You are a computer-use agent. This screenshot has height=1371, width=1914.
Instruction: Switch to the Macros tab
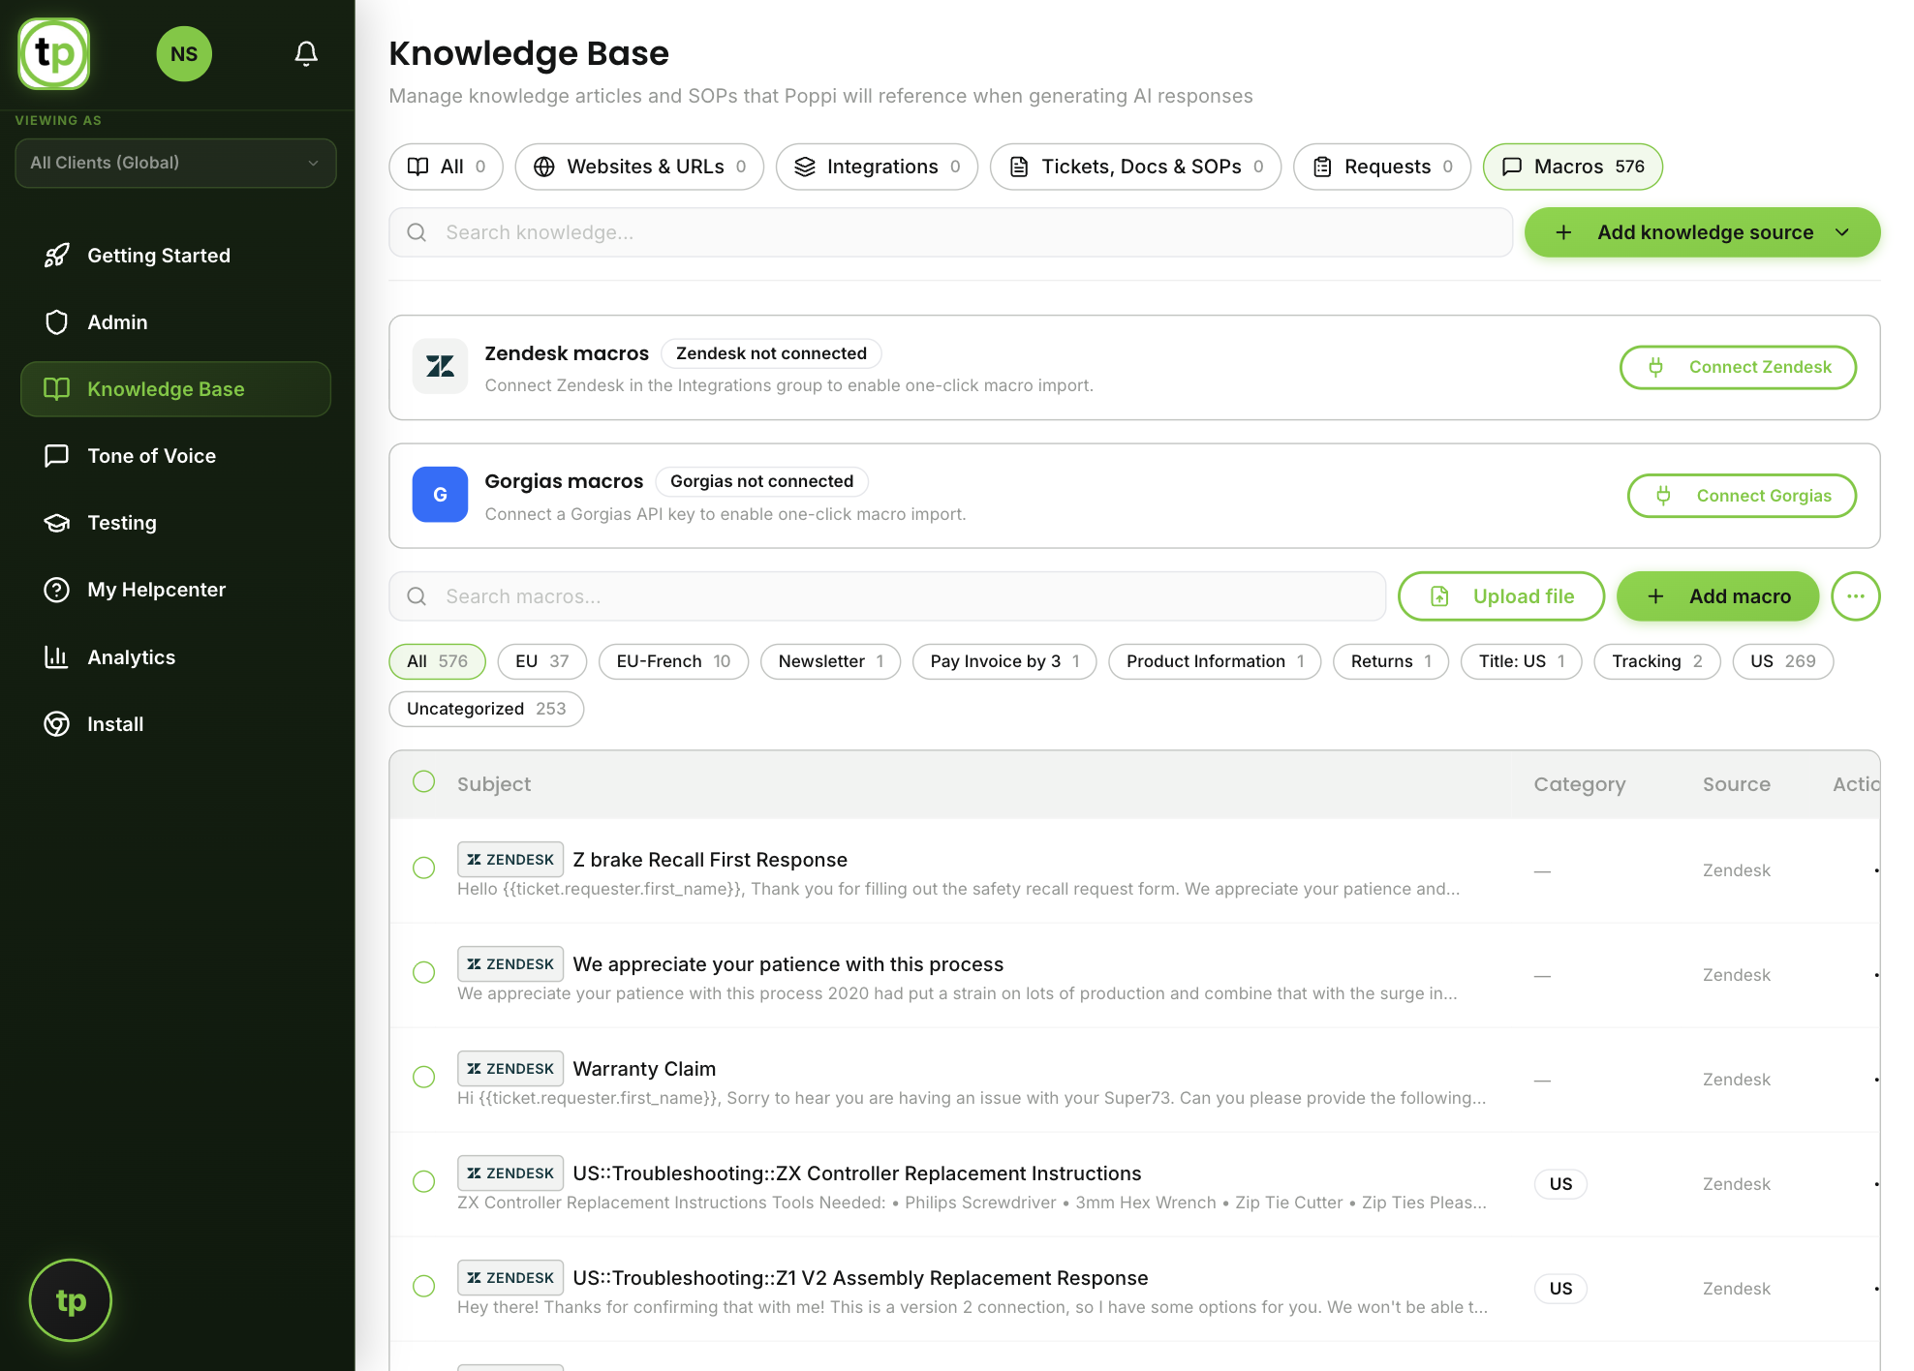[1573, 167]
